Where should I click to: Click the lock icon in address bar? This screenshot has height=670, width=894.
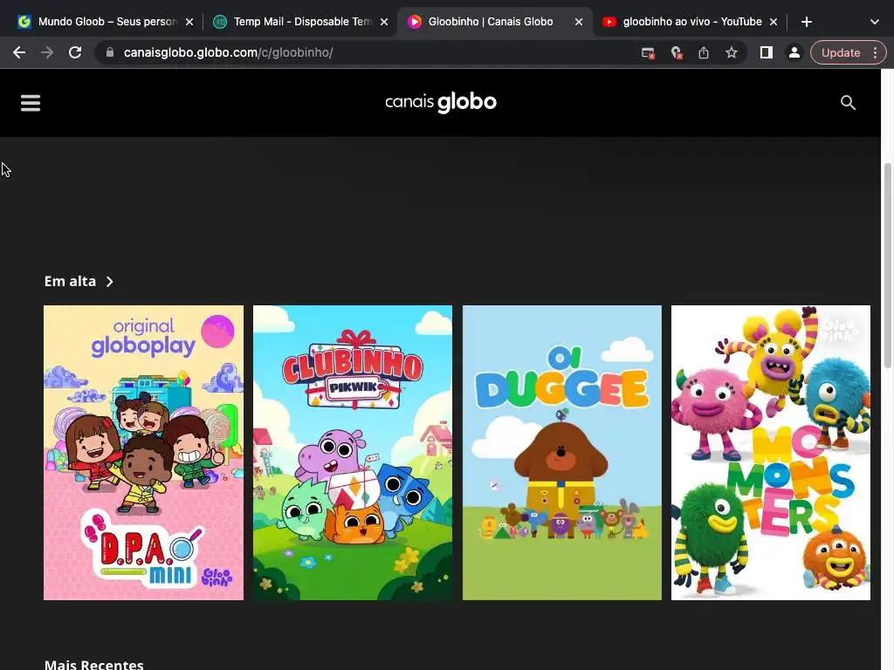coord(110,52)
